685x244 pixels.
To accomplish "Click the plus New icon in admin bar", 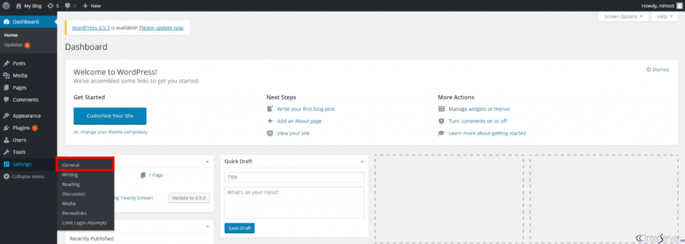I will (x=85, y=5).
